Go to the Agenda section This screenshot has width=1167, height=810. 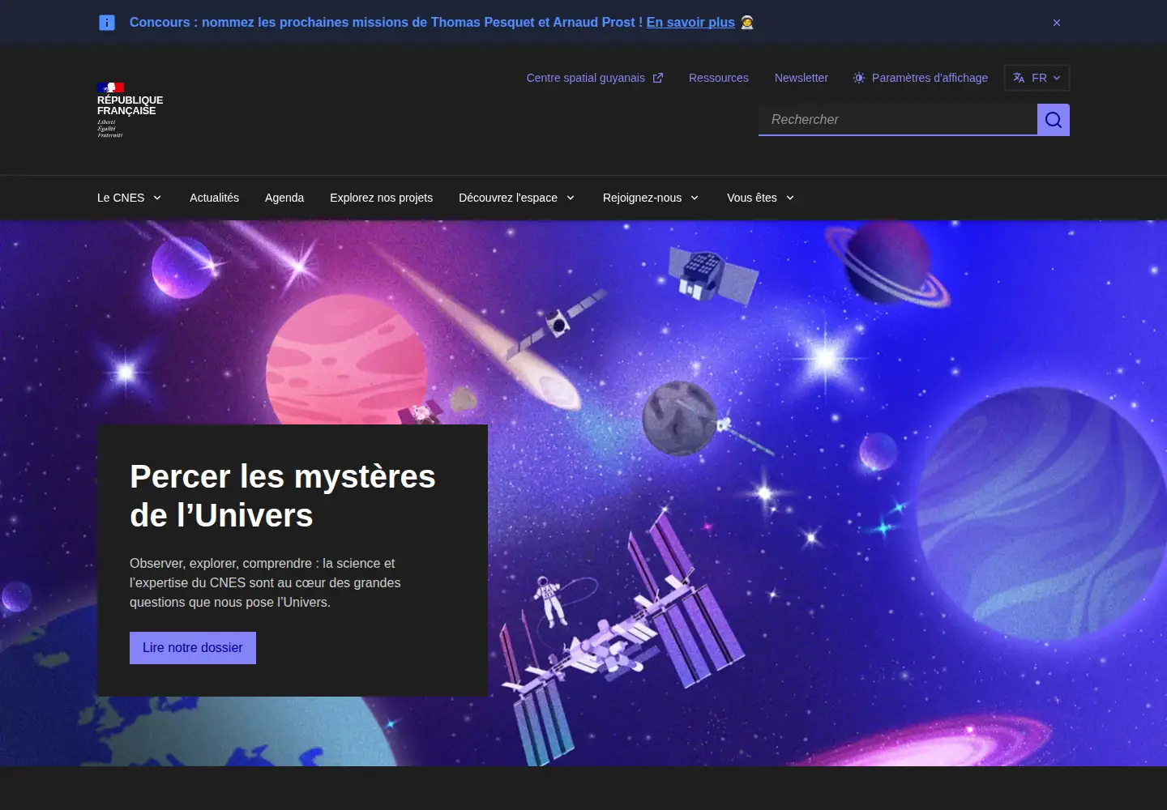coord(284,198)
